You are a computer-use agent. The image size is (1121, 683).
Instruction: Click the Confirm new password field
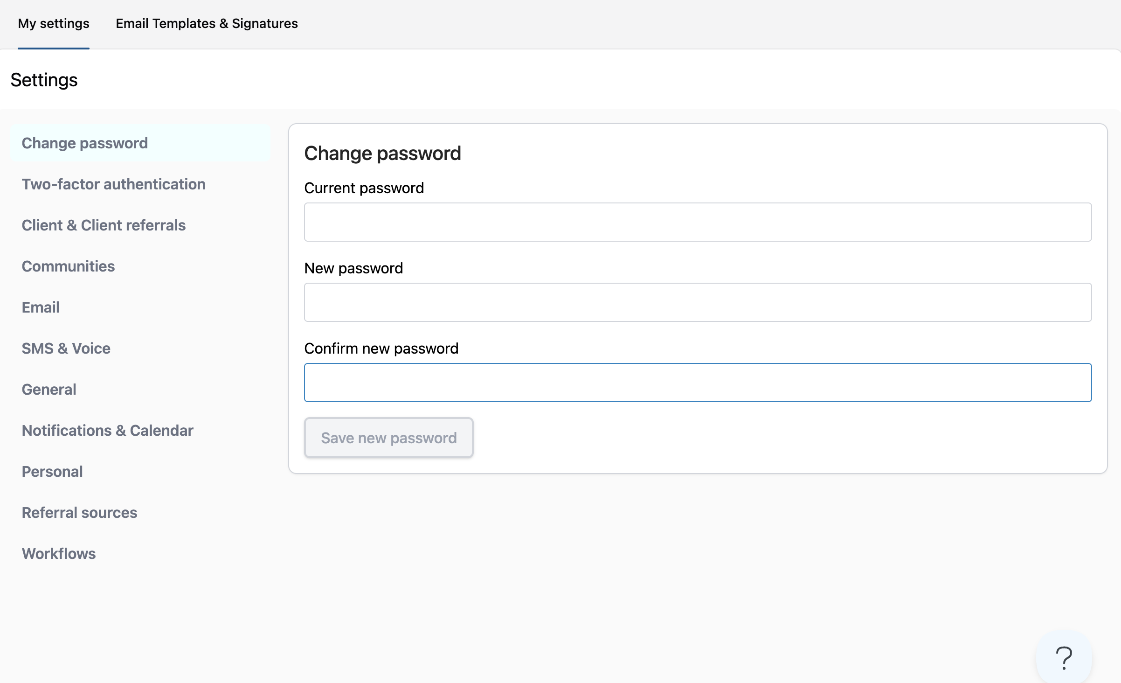coord(698,383)
